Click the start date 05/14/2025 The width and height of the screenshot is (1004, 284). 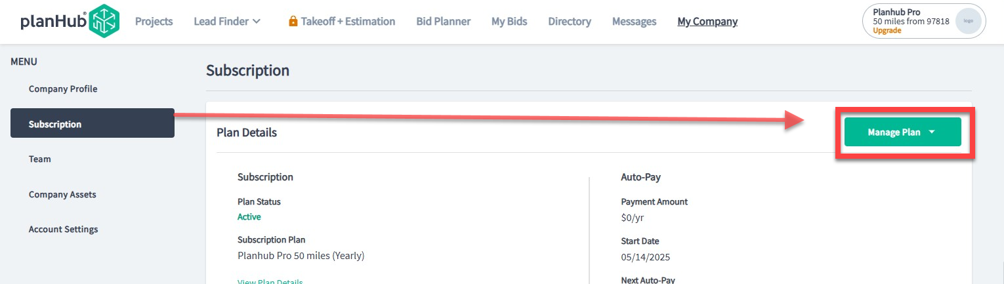click(x=646, y=256)
